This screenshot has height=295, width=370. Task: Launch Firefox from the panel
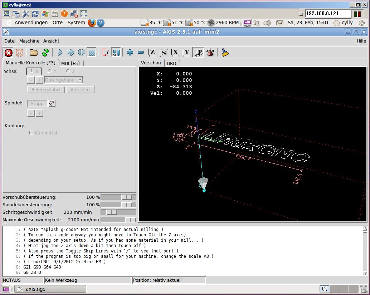click(x=92, y=23)
